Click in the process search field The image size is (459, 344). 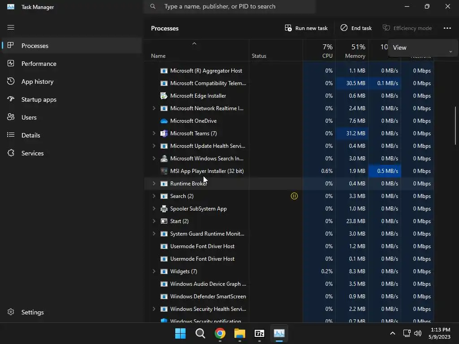229,6
